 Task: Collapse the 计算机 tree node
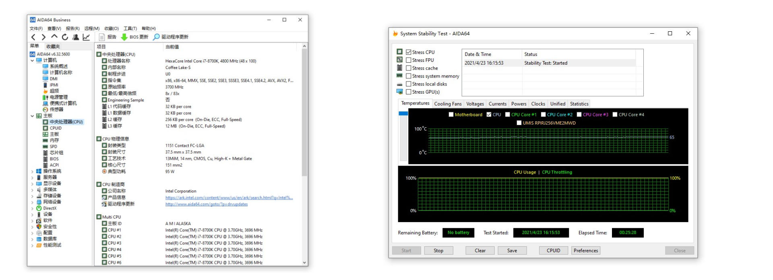[32, 61]
